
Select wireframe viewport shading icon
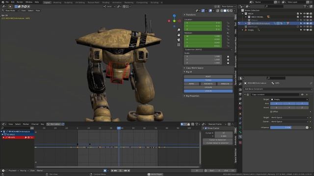(222, 11)
